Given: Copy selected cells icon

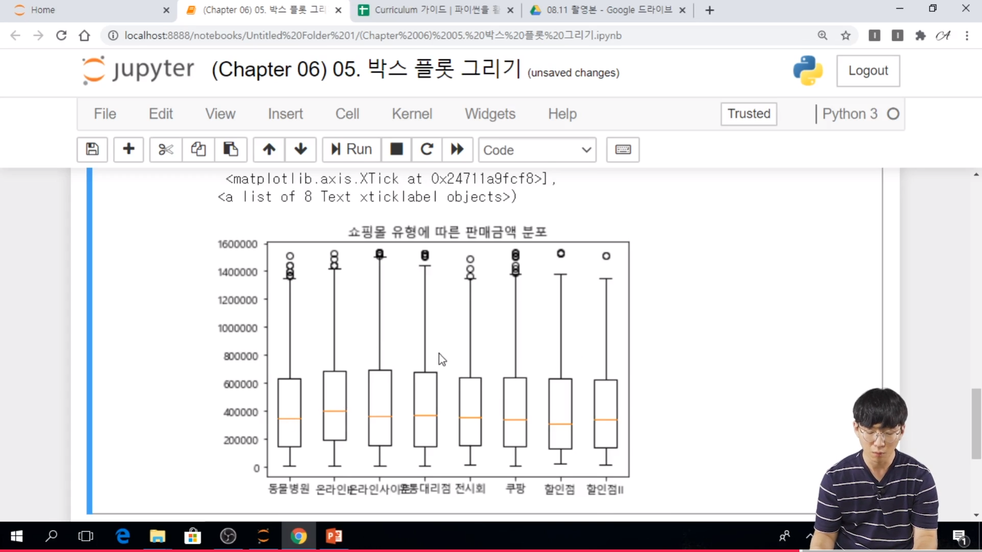Looking at the screenshot, I should [198, 149].
